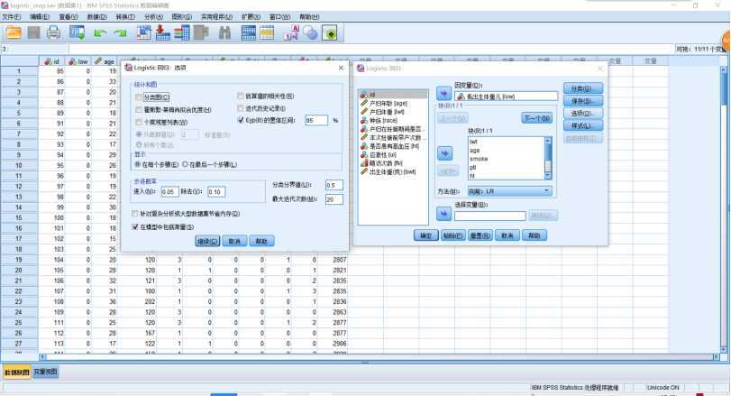Click the removal probability field showing 0.10
731x396 pixels.
click(x=216, y=192)
